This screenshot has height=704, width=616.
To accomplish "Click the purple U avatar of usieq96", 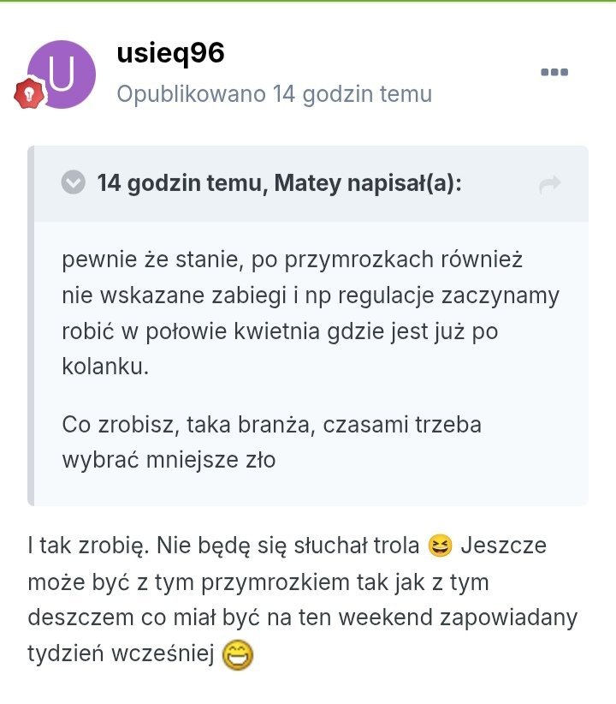I will (62, 74).
